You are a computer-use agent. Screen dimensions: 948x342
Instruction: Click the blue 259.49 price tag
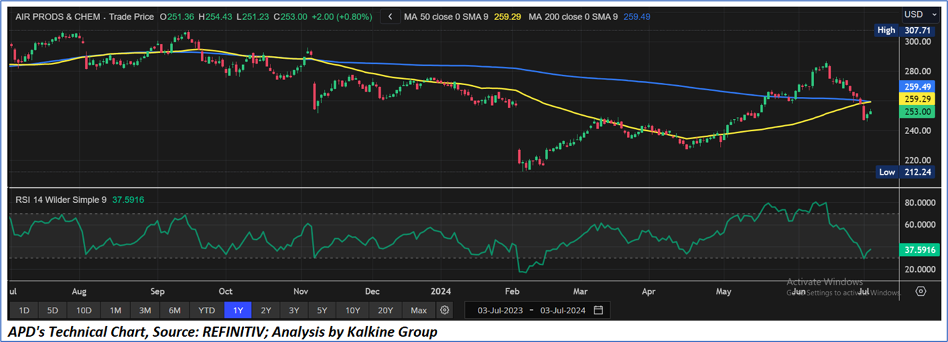coord(918,86)
